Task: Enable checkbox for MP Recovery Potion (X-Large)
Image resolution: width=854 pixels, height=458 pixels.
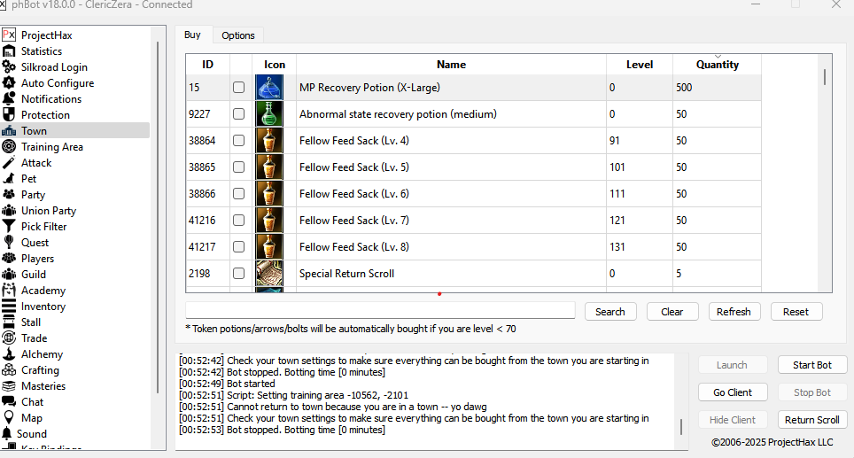Action: pos(238,88)
